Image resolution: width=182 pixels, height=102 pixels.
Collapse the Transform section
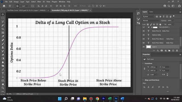point(143,63)
